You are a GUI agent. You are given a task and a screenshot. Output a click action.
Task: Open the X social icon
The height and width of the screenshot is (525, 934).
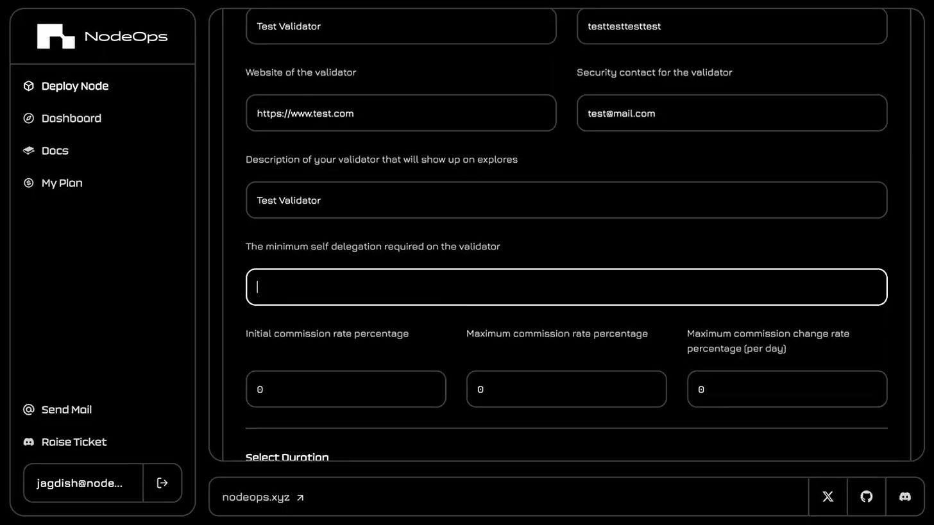pyautogui.click(x=828, y=497)
